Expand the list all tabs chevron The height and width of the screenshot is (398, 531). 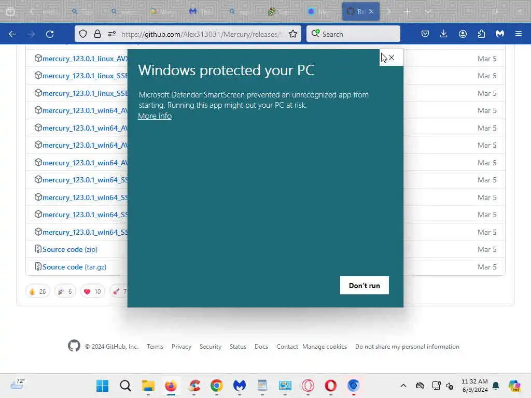(428, 11)
